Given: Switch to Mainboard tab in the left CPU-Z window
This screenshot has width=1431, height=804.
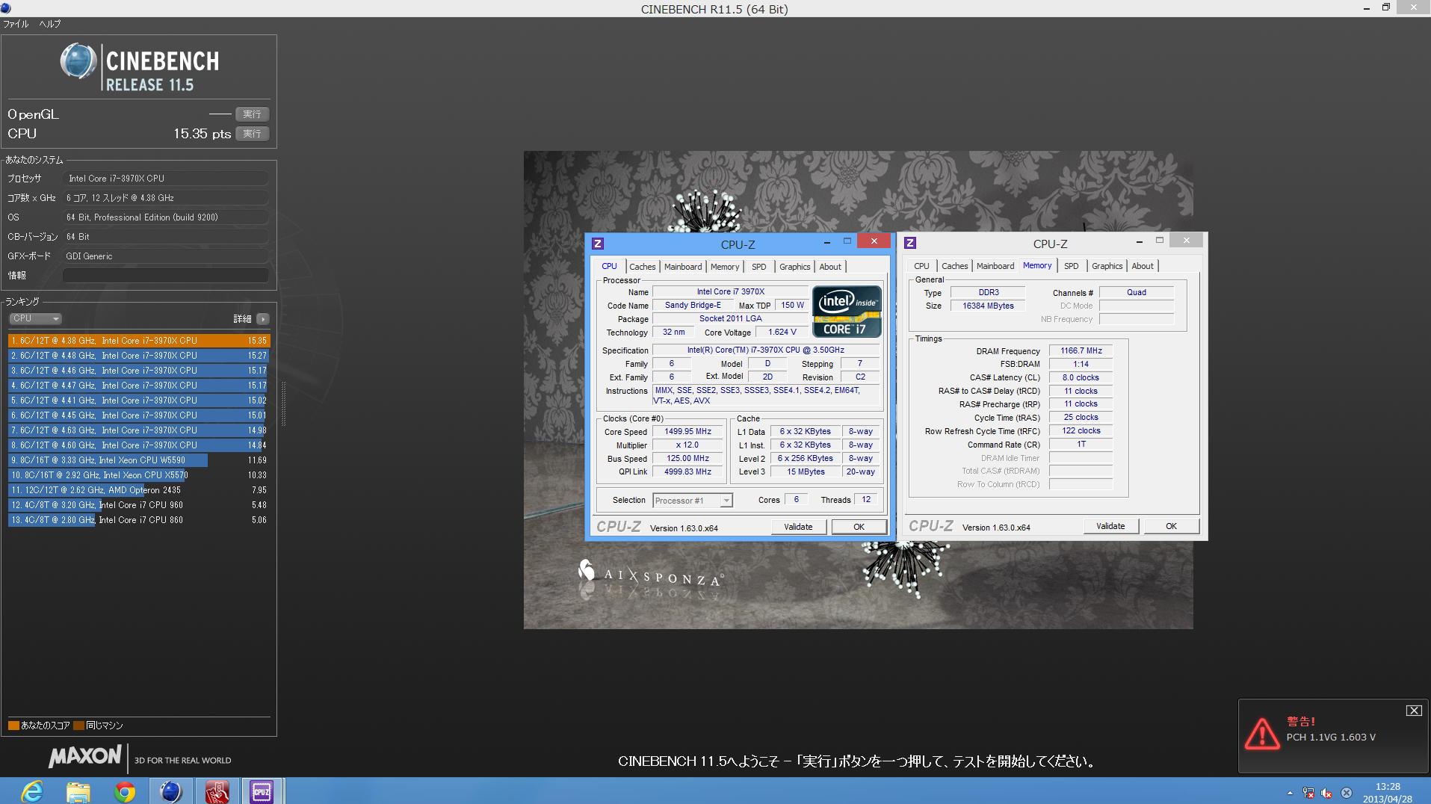Looking at the screenshot, I should (682, 267).
